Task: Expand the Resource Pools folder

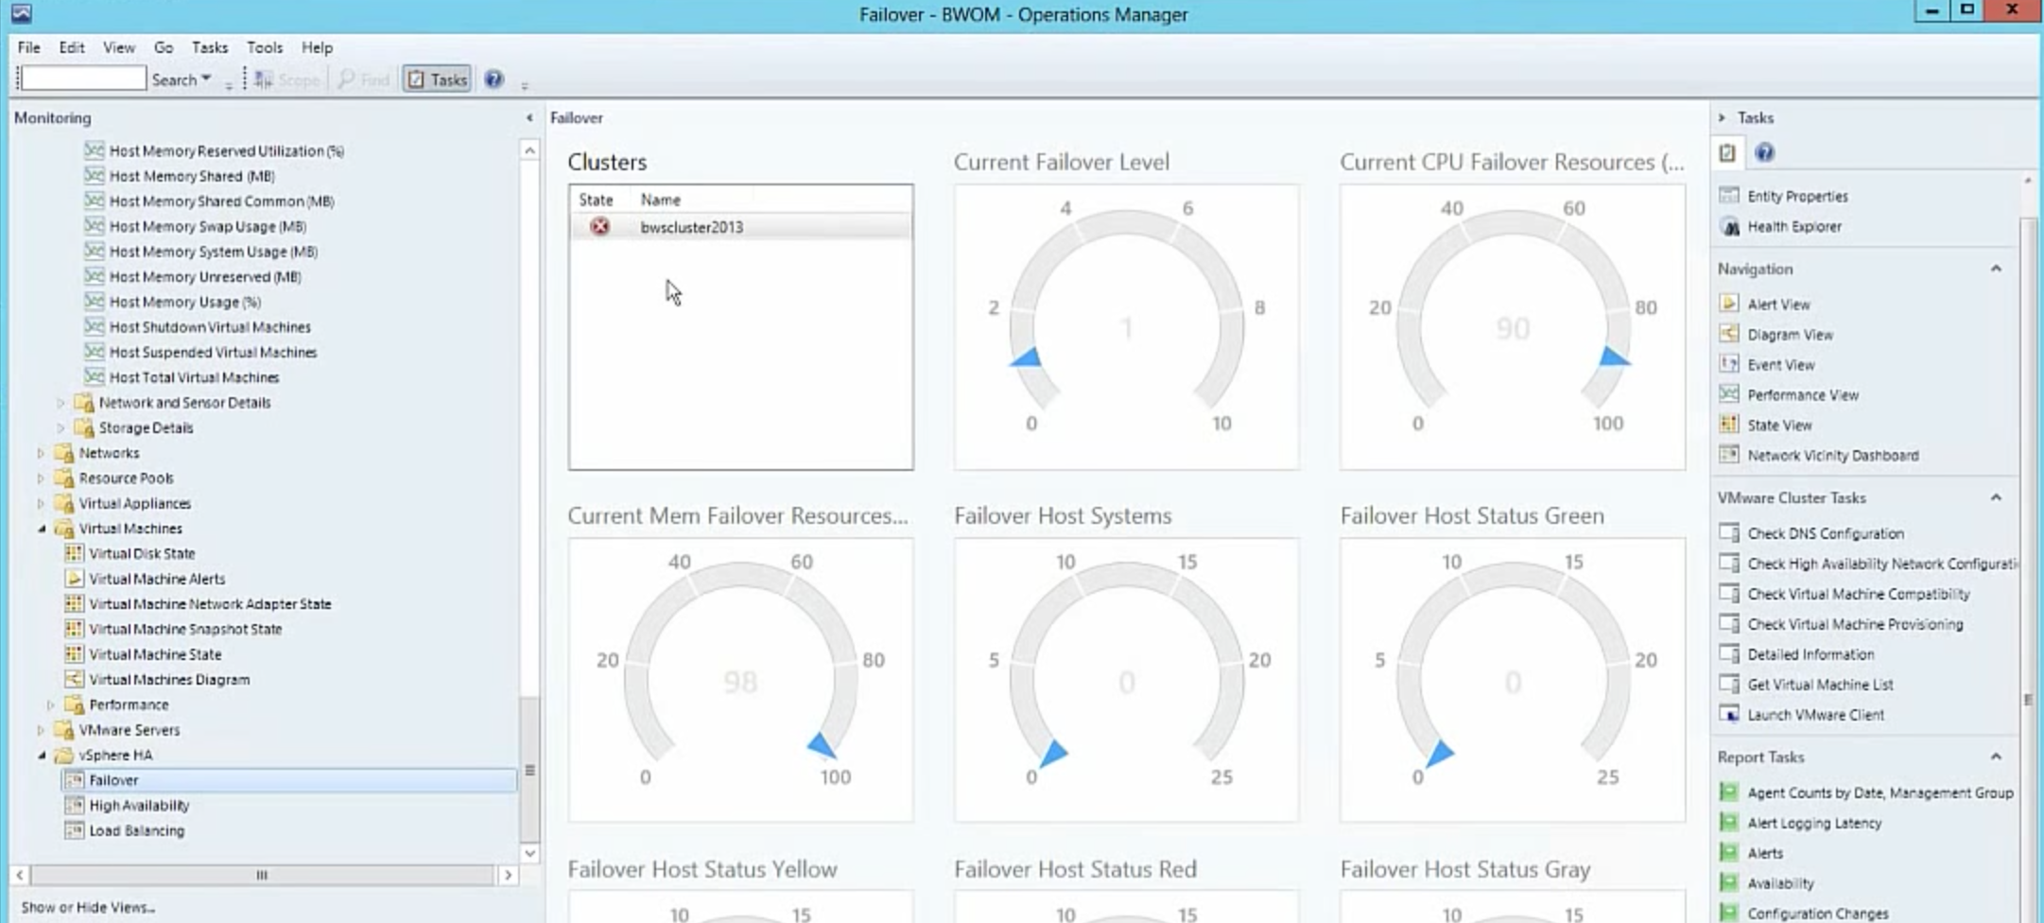Action: tap(41, 479)
